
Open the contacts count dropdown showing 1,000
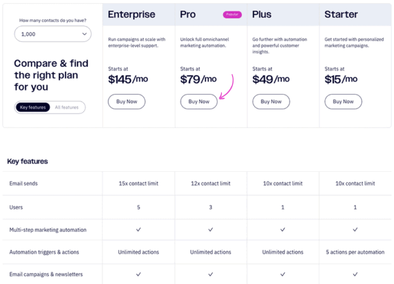coord(52,34)
